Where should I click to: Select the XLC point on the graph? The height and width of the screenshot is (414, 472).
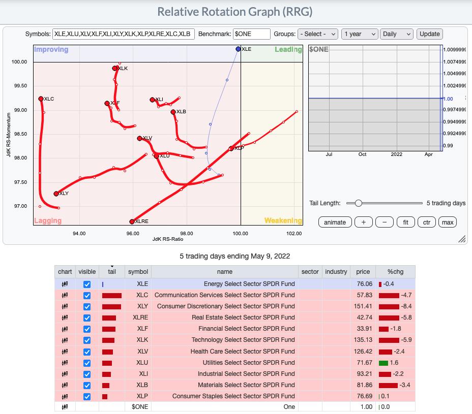41,99
